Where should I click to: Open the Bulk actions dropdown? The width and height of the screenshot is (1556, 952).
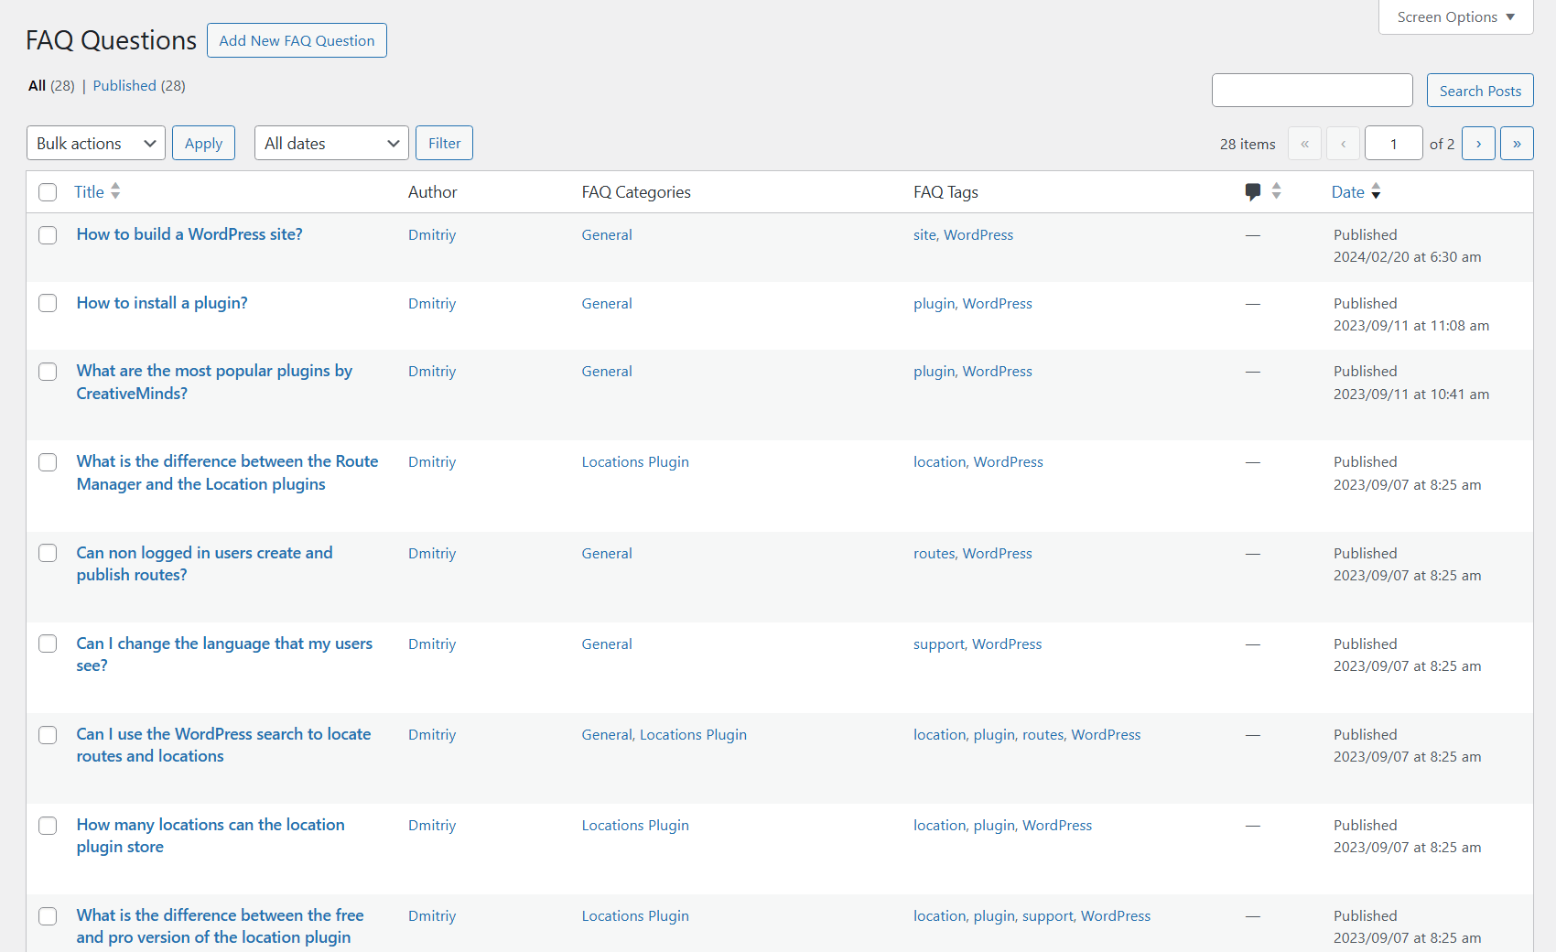click(96, 144)
